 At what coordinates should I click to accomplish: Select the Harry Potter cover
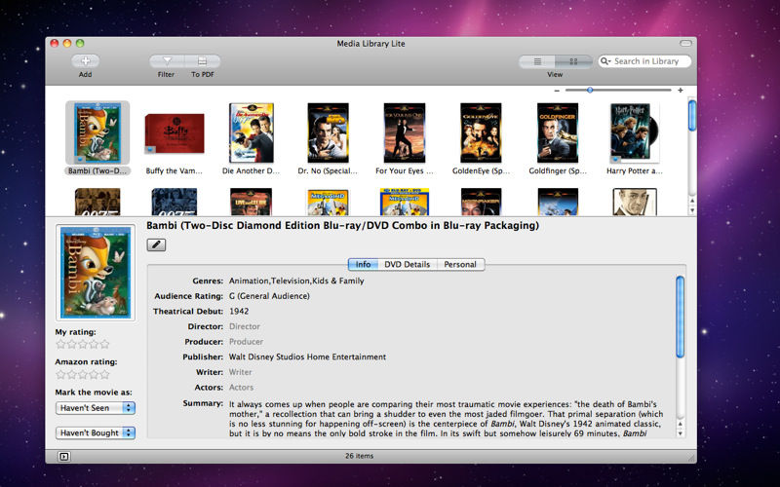635,132
